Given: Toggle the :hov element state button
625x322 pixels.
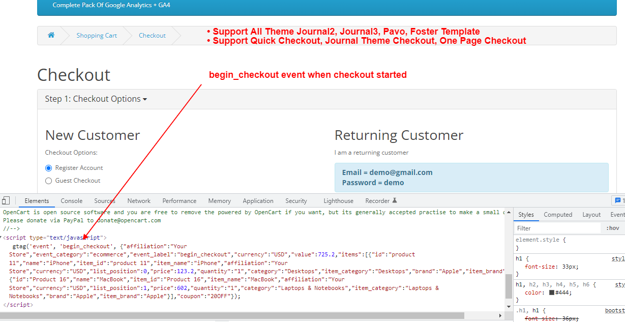Looking at the screenshot, I should click(x=613, y=228).
